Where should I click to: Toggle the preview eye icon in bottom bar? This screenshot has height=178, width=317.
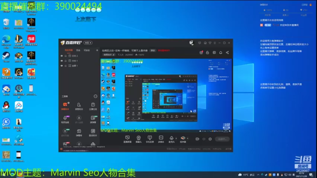pos(204,139)
